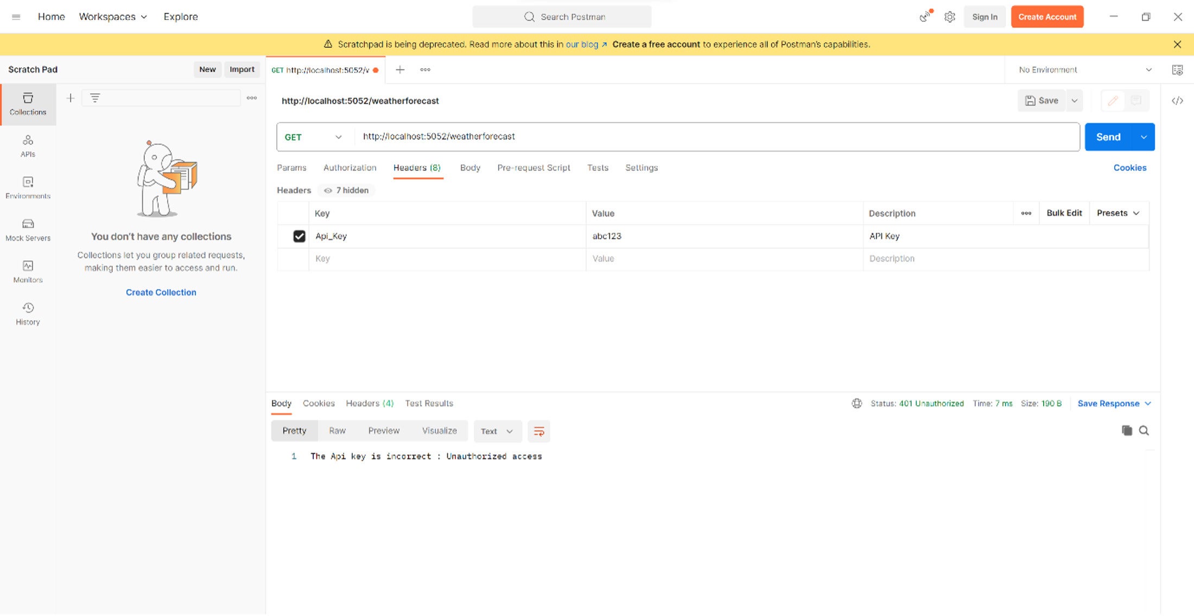This screenshot has height=616, width=1194.
Task: Click the Create Account button
Action: [1047, 17]
